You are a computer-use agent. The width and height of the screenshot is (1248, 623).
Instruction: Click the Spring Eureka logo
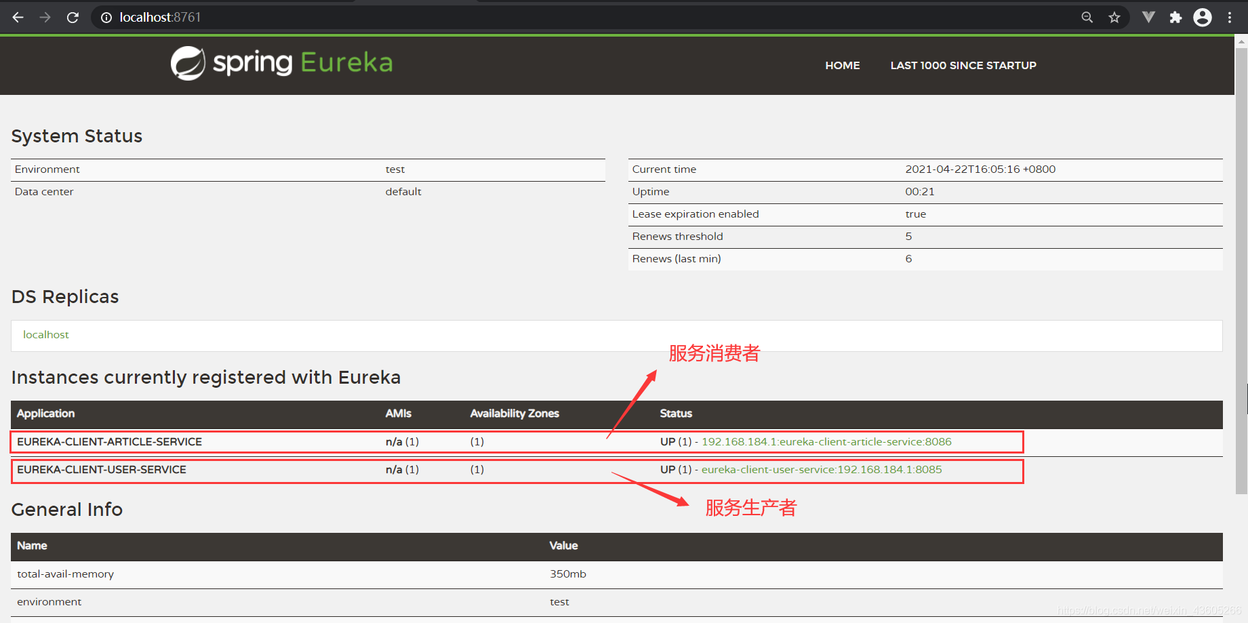pos(281,63)
